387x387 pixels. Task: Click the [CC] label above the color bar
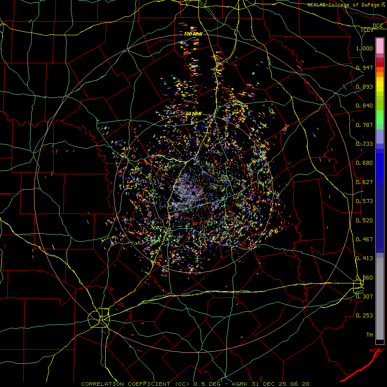click(367, 30)
